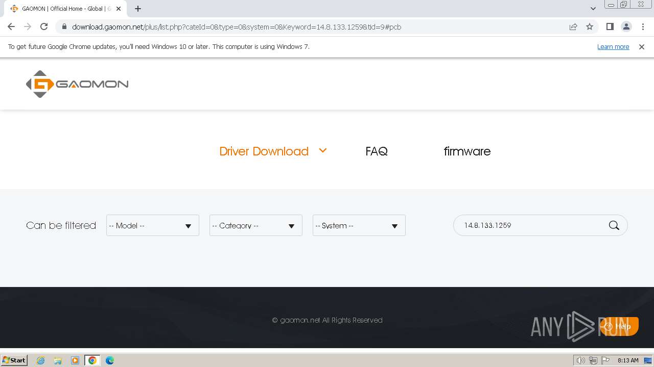
Task: Click the browser address bar URL
Action: tap(237, 27)
